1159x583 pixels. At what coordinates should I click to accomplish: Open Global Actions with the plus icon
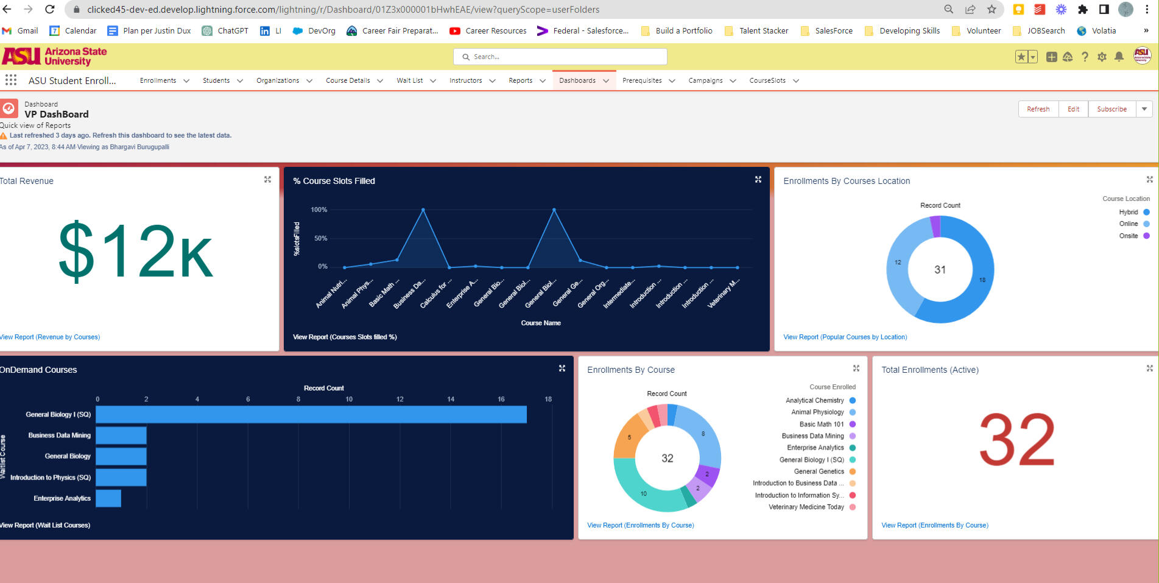(1051, 56)
